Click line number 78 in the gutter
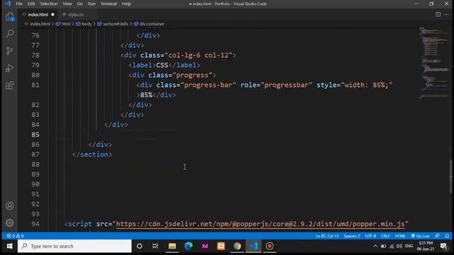454x255 pixels. click(x=35, y=55)
